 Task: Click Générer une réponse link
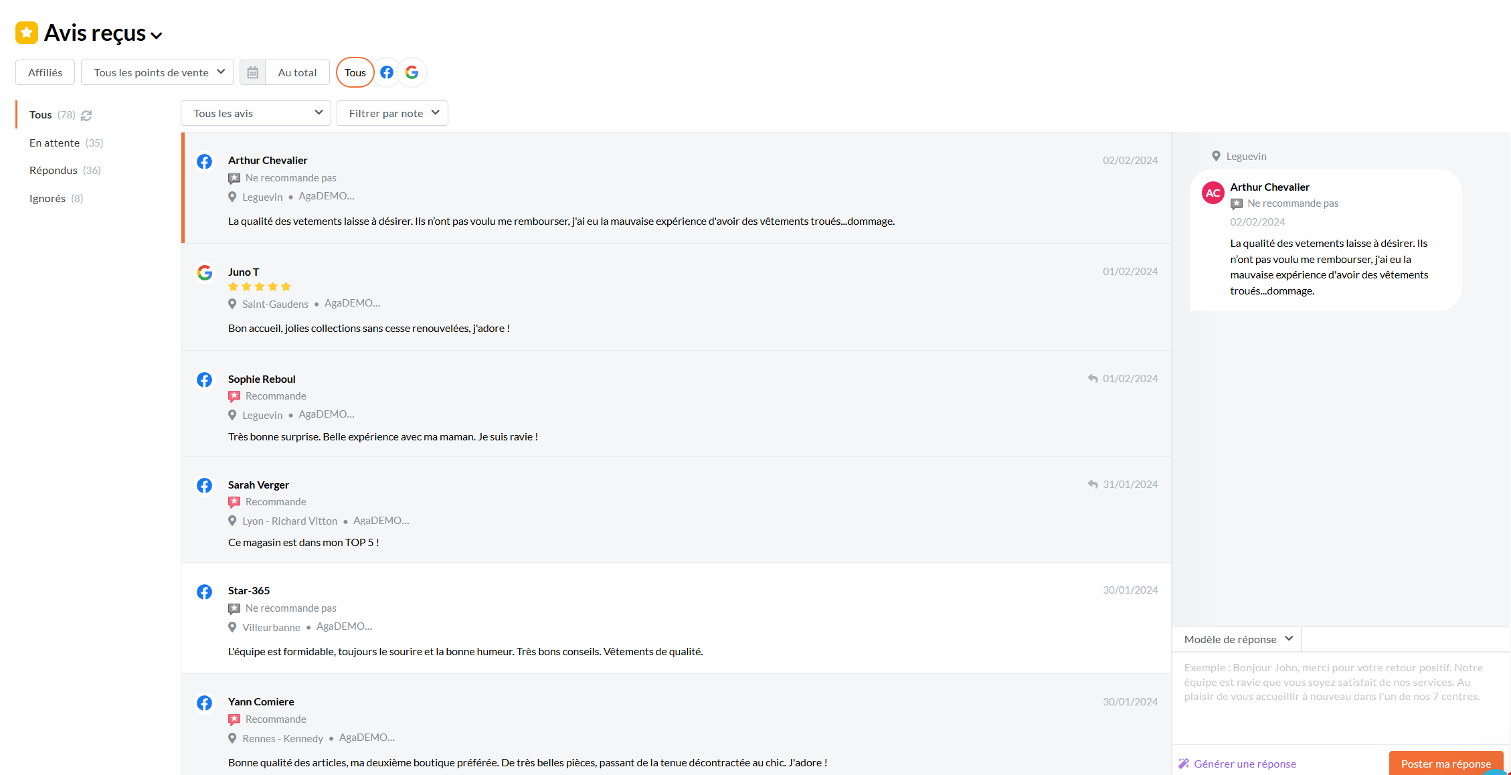click(x=1237, y=764)
